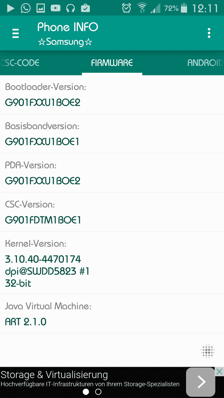The image size is (224, 398).
Task: Tap the dotted grid icon at bottom right
Action: 207,351
